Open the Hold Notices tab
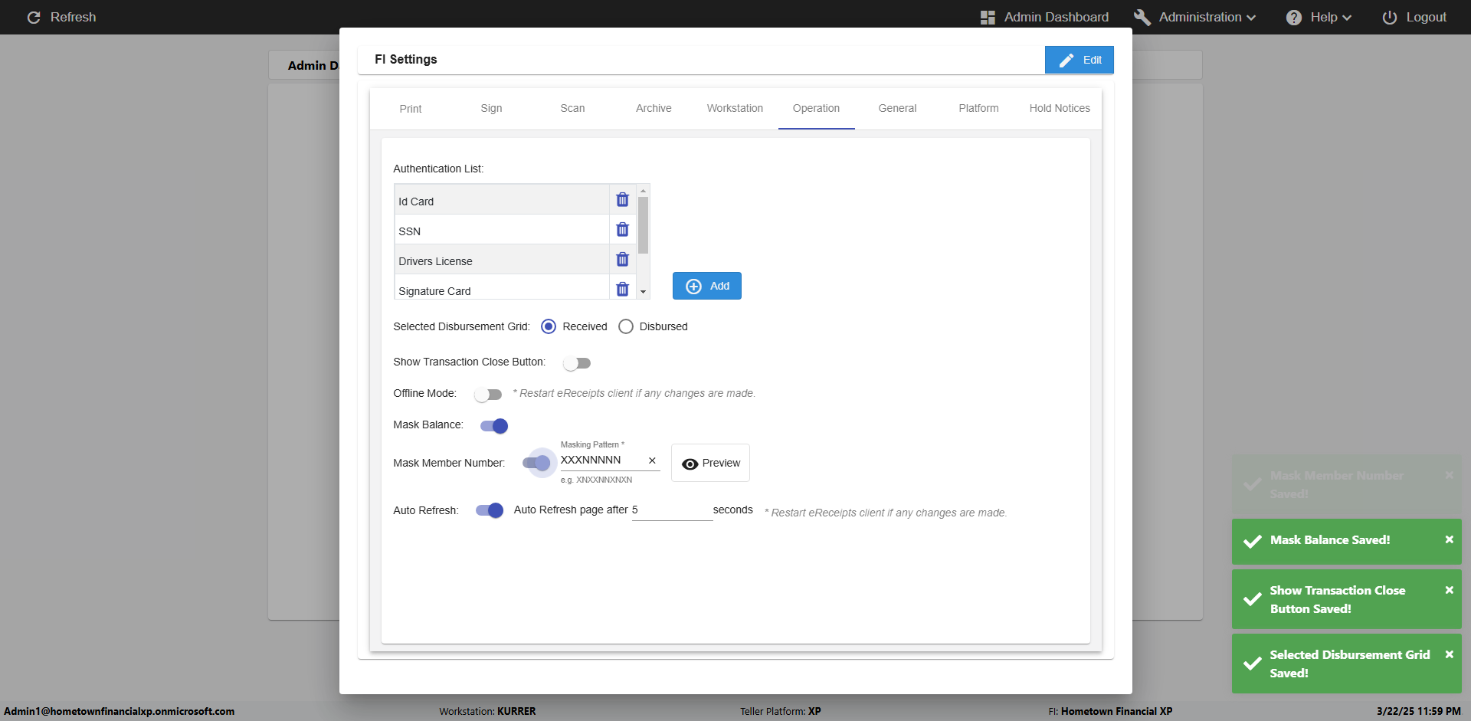The width and height of the screenshot is (1471, 721). click(1060, 109)
